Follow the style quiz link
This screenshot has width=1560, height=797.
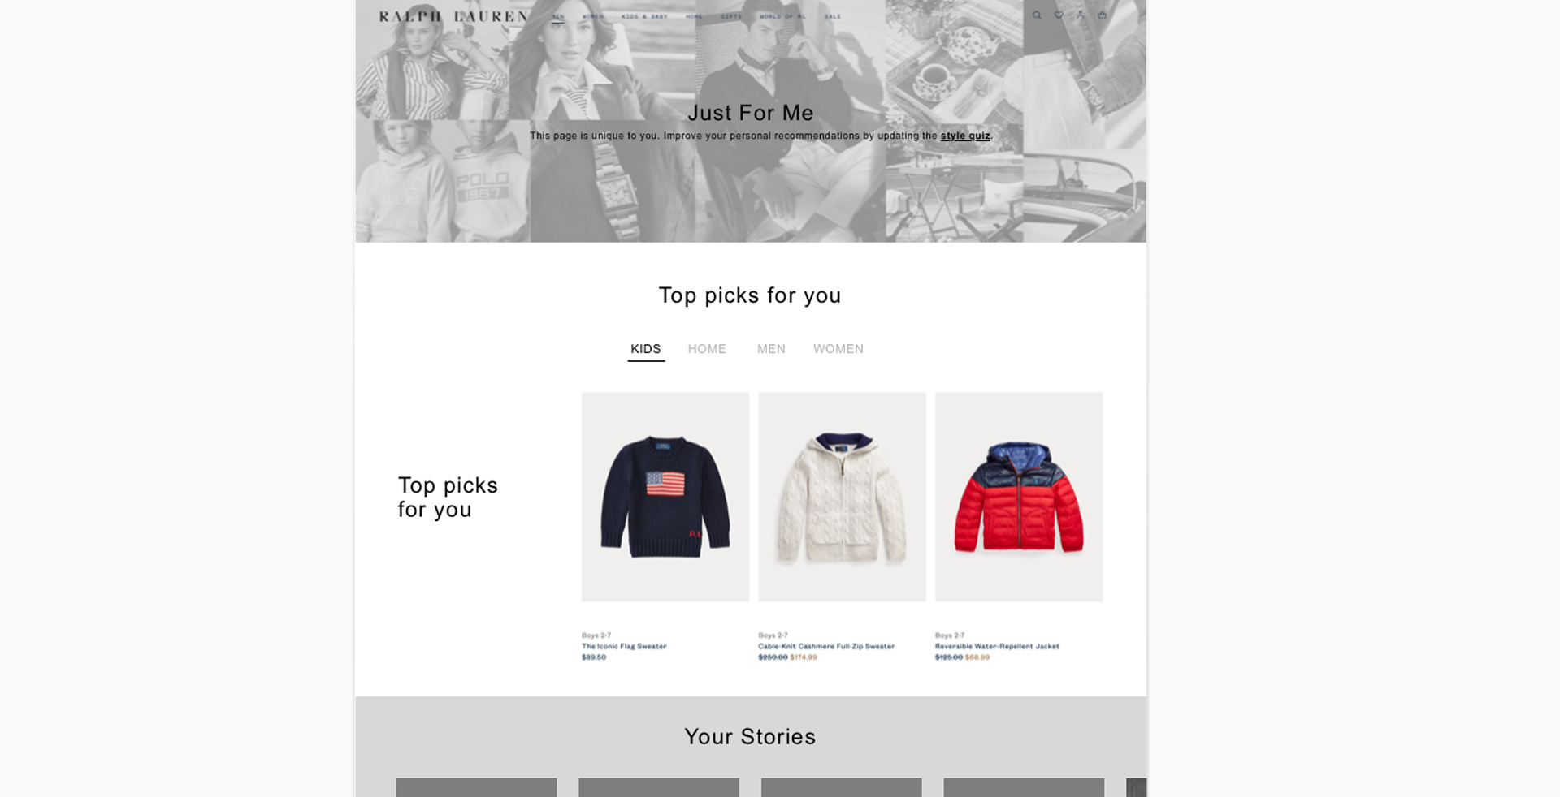point(965,136)
